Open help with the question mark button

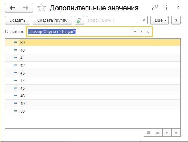[x=176, y=20]
